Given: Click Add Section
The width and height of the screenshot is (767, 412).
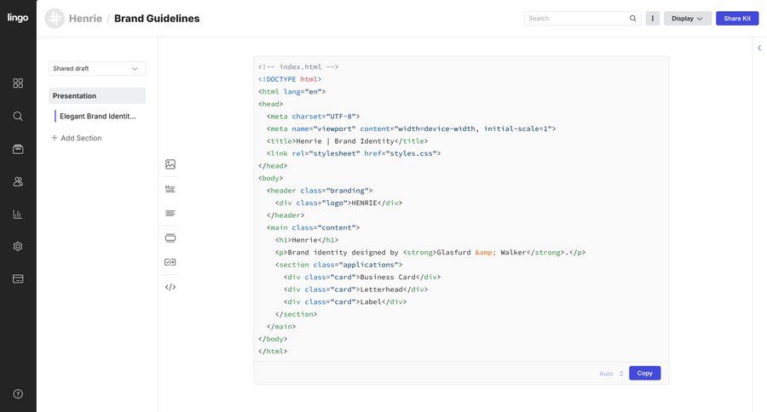Looking at the screenshot, I should pyautogui.click(x=77, y=138).
